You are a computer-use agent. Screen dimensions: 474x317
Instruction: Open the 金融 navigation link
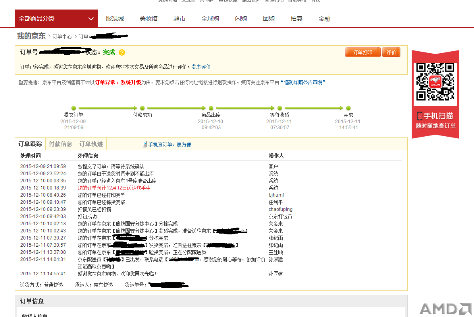[324, 18]
